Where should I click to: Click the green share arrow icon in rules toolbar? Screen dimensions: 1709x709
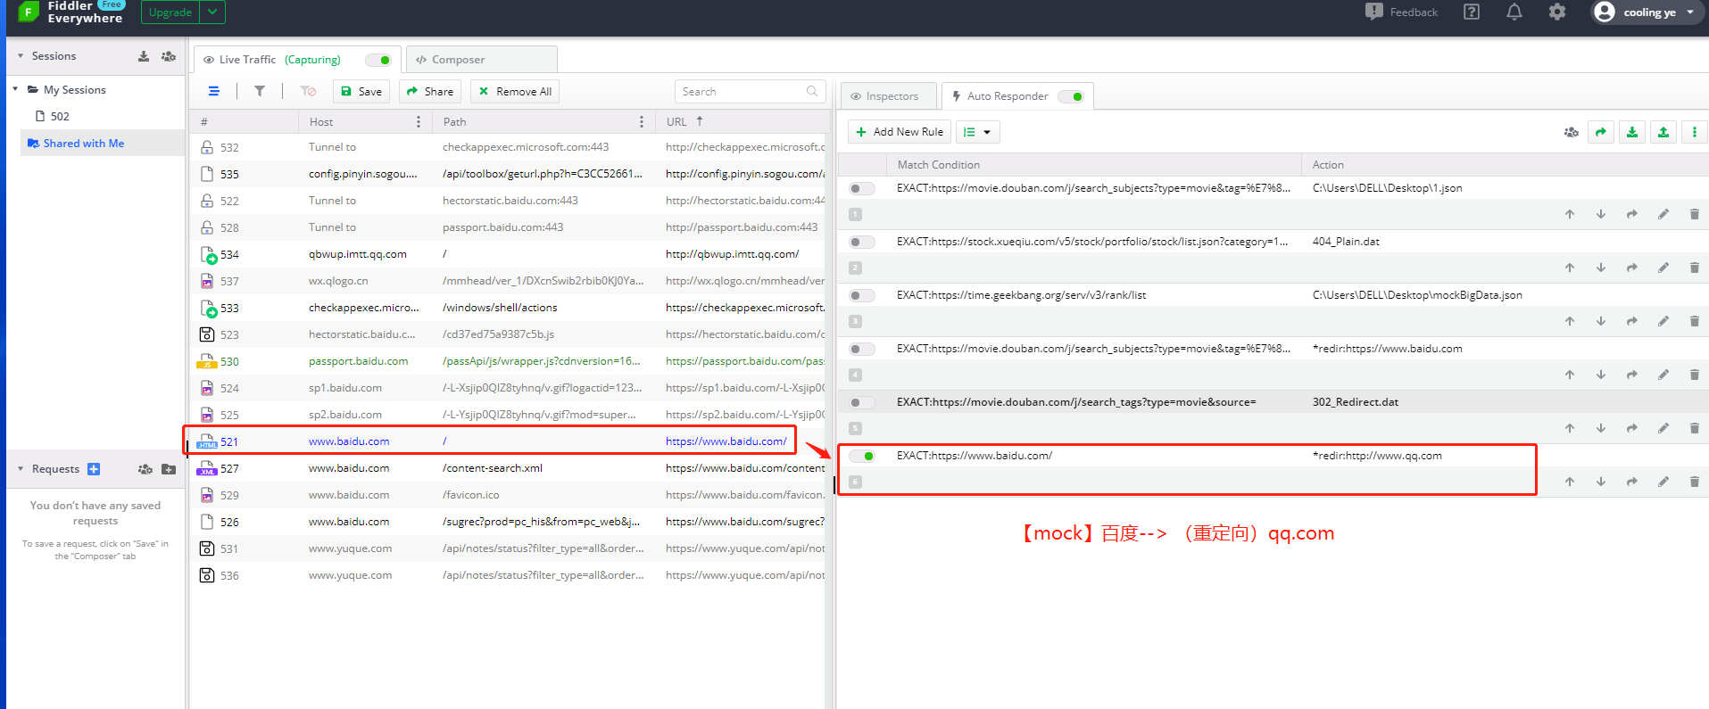[x=1601, y=132]
